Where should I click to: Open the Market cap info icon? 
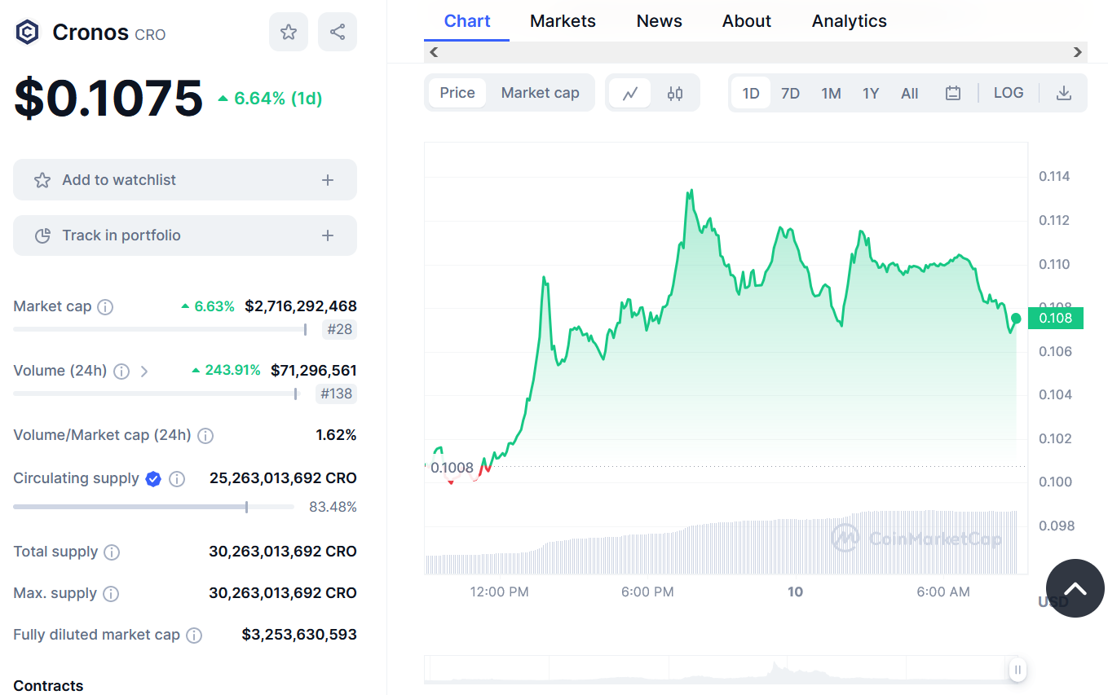(x=105, y=307)
